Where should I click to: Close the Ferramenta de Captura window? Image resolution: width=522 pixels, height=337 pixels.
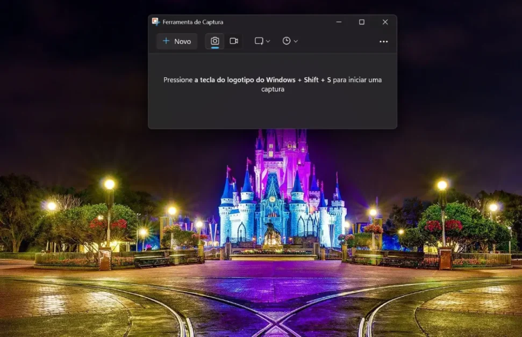(385, 22)
